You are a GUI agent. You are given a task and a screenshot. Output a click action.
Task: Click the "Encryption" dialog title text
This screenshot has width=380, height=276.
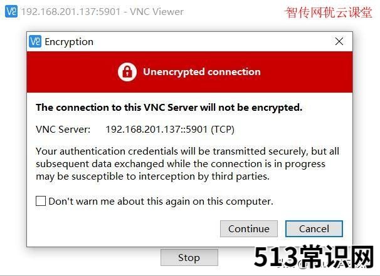tap(69, 42)
